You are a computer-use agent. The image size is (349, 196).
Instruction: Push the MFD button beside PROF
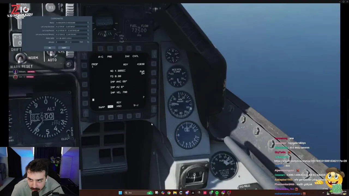pyautogui.click(x=85, y=65)
